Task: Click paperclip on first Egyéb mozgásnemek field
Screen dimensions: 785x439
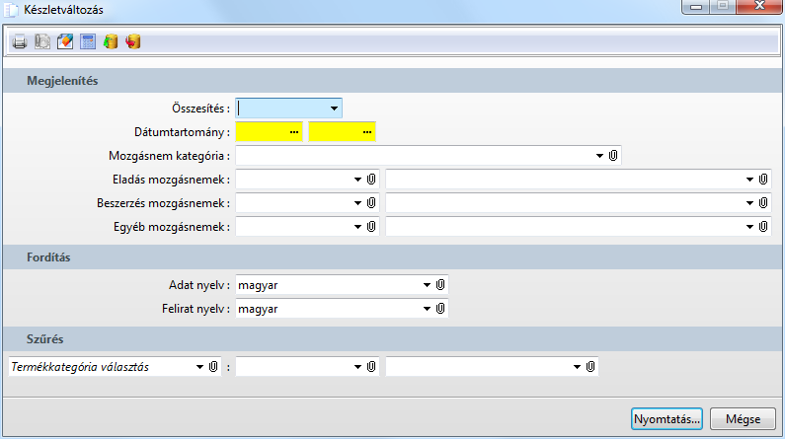Action: [x=371, y=227]
